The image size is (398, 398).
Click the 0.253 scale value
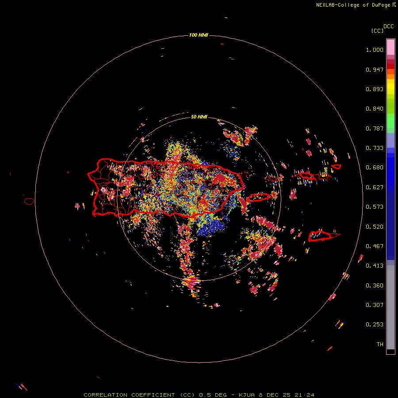375,325
